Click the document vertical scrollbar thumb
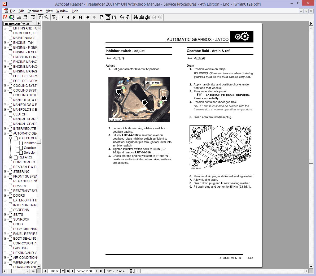 (311, 161)
